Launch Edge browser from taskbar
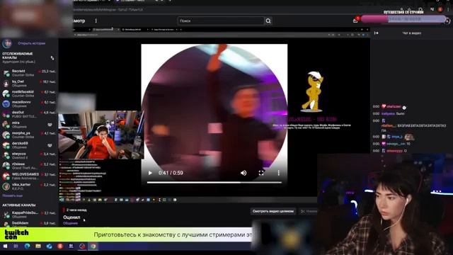Image resolution: width=453 pixels, height=255 pixels. [27, 246]
